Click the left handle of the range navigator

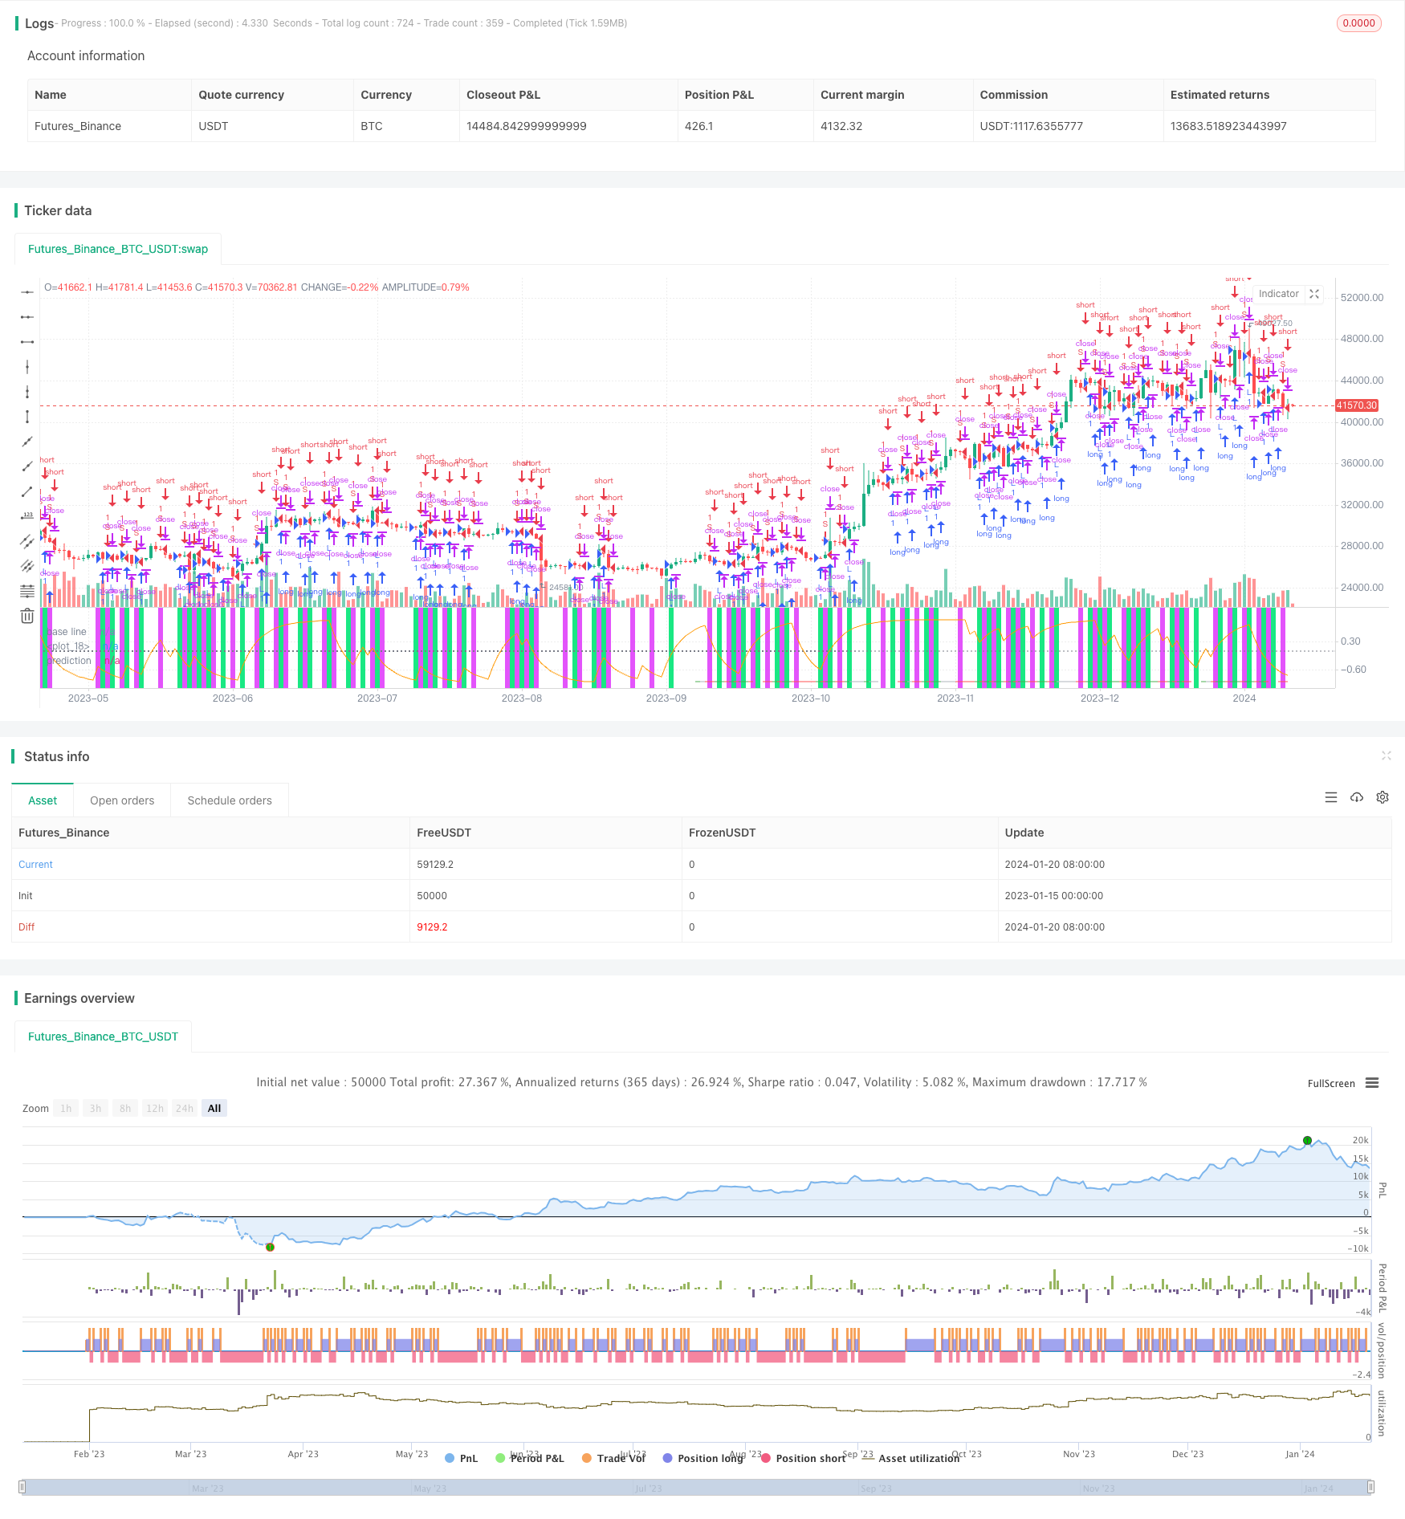(22, 1487)
